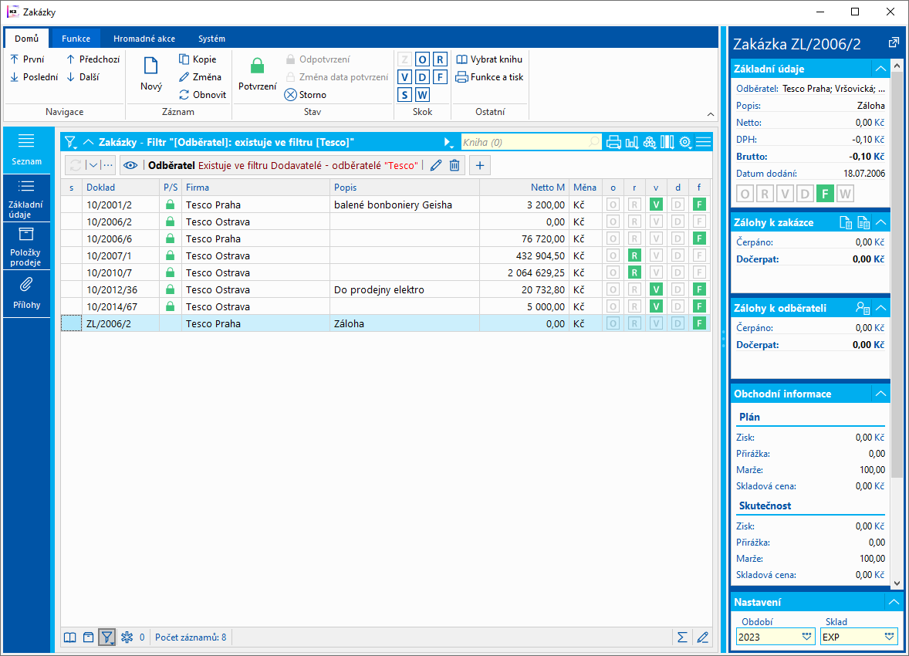Screen dimensions: 909x656
Task: Click the print icon in list header
Action: click(x=613, y=142)
